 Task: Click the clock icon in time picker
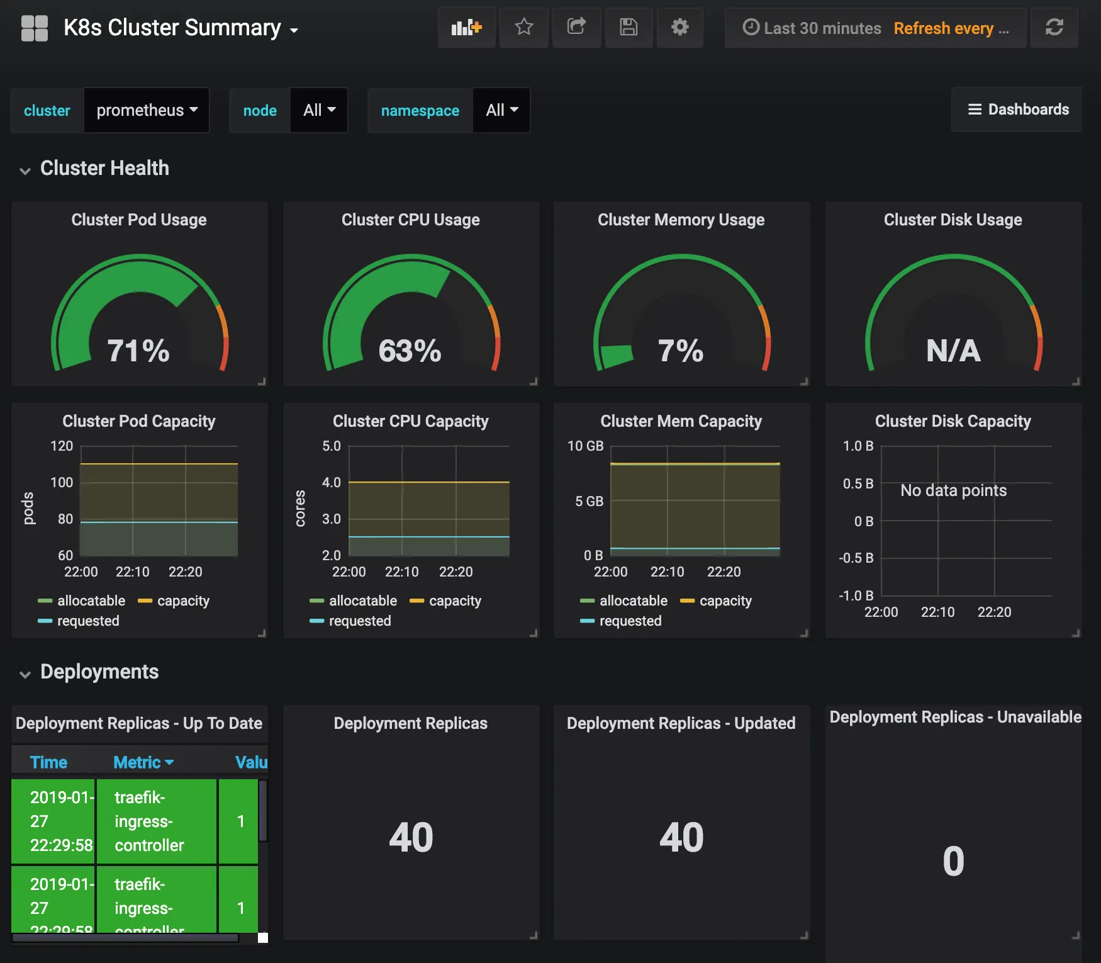coord(751,28)
